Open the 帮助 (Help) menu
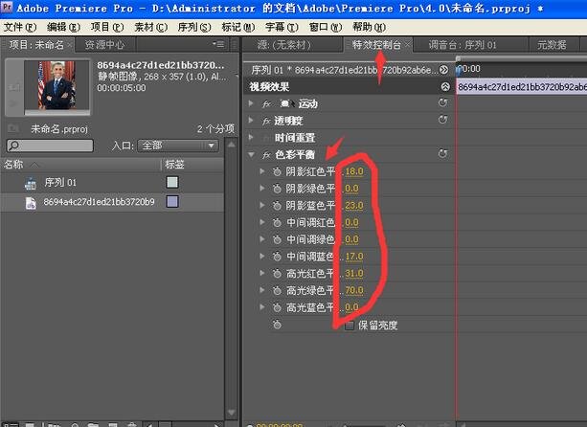Image resolution: width=587 pixels, height=427 pixels. (369, 27)
